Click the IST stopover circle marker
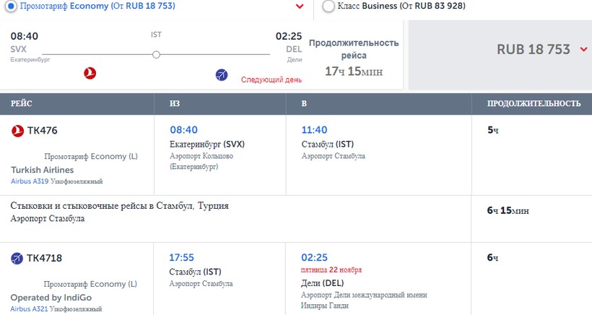 point(156,54)
